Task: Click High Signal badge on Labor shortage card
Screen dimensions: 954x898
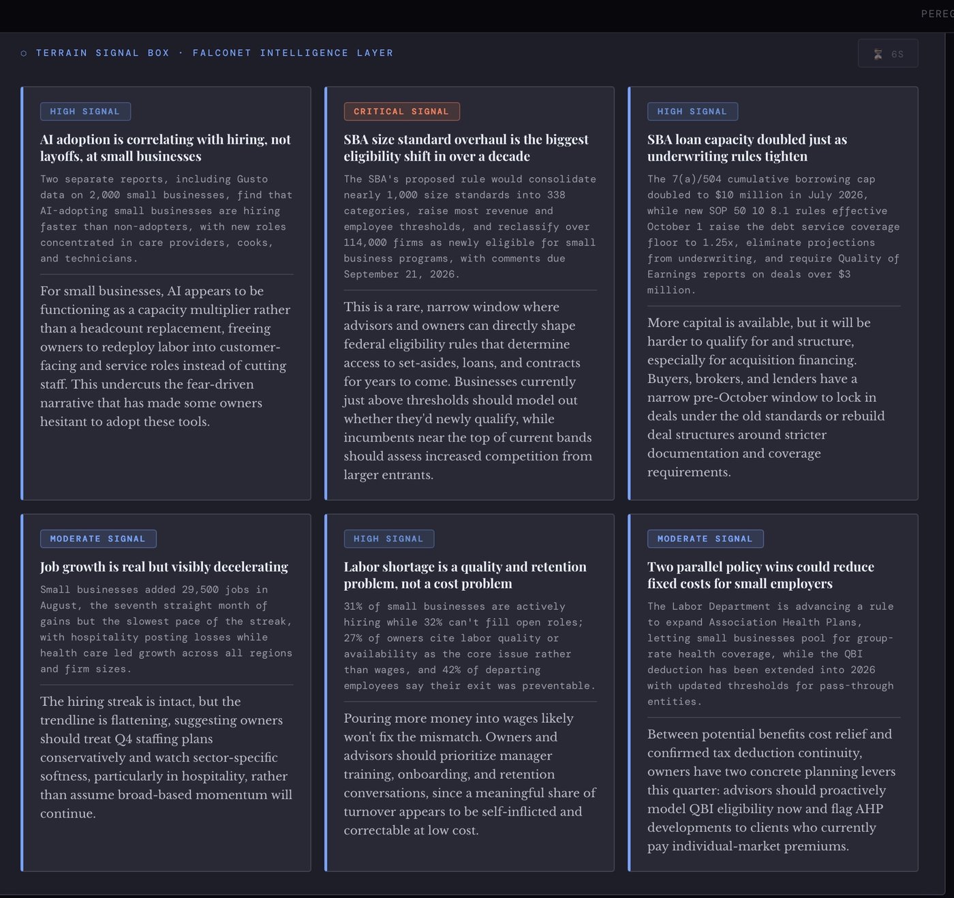Action: pyautogui.click(x=388, y=538)
